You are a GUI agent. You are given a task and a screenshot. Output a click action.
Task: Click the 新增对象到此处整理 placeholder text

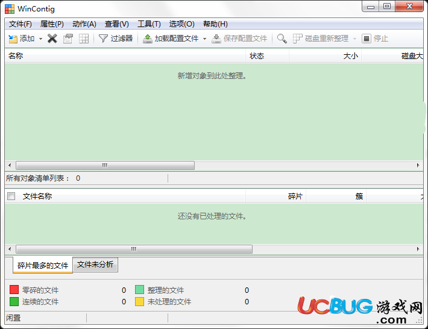coord(212,76)
